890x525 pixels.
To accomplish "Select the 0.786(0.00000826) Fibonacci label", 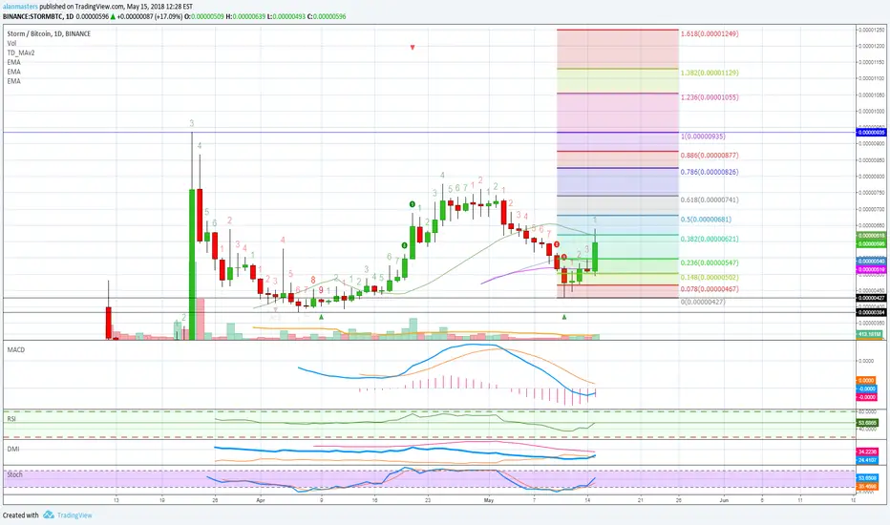I will (710, 172).
